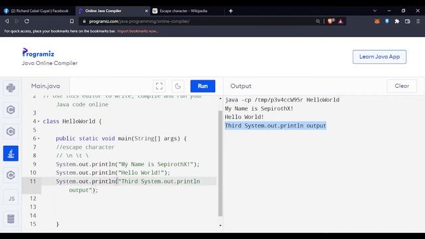Viewport: 425px width, 239px height.
Task: Open the C++ compiler icon above Java
Action: (11, 131)
